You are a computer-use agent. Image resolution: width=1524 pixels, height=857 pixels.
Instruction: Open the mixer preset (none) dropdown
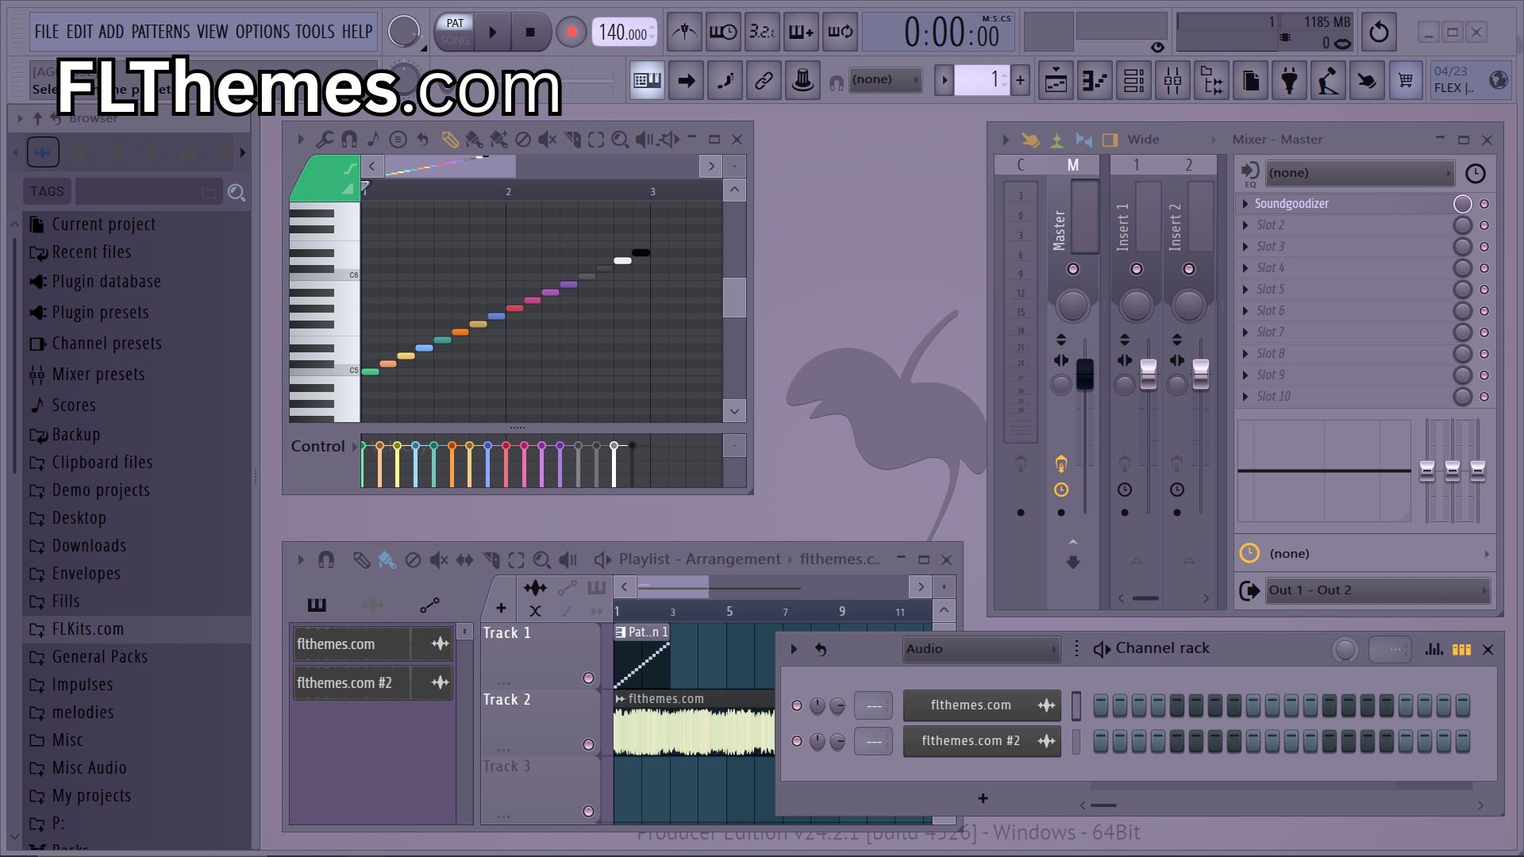(x=1360, y=173)
